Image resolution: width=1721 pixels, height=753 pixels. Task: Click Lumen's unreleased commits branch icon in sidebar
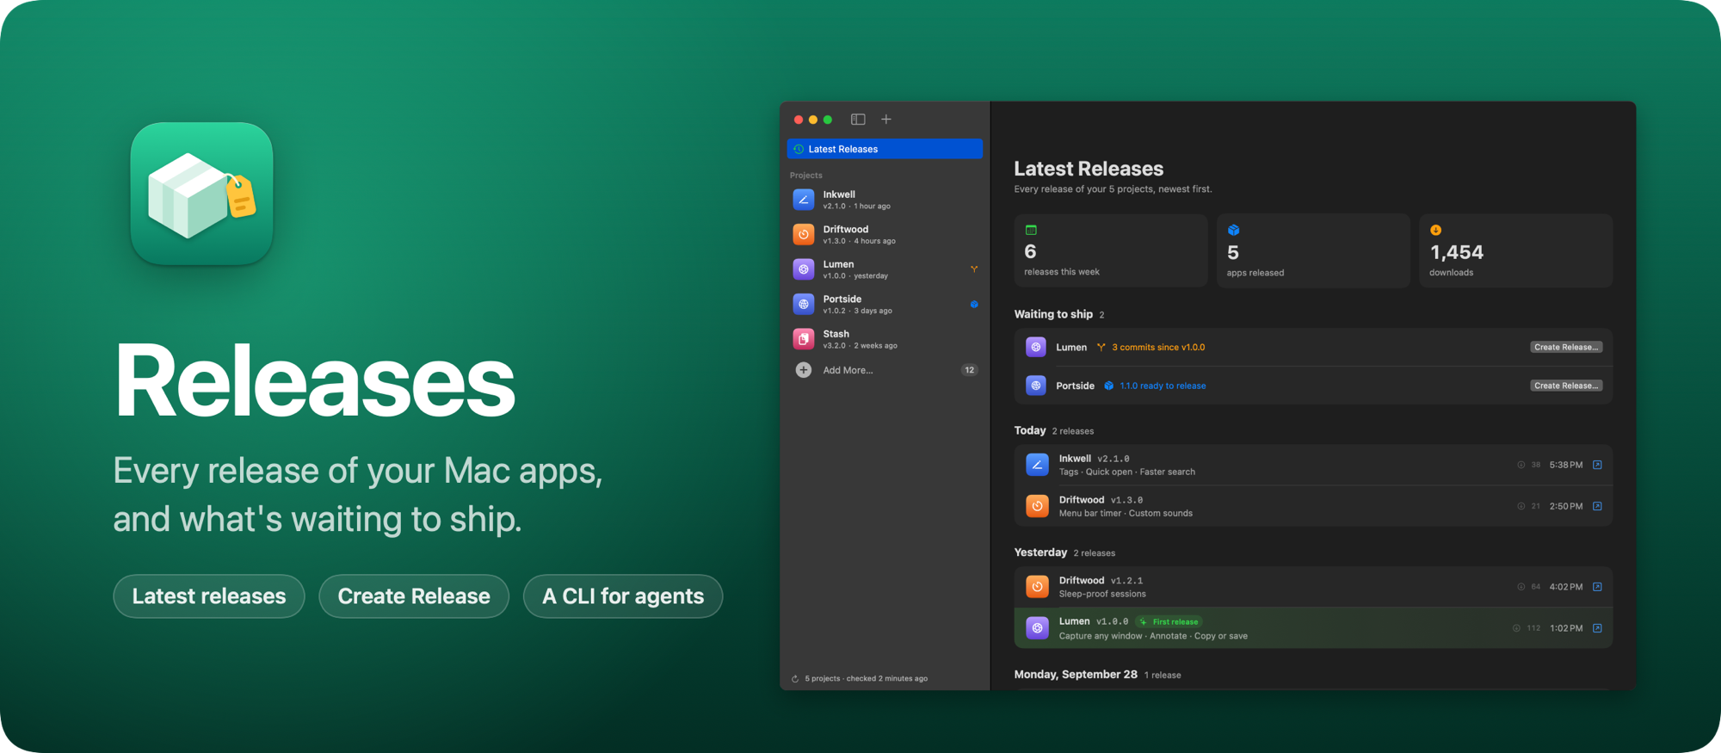click(x=974, y=269)
